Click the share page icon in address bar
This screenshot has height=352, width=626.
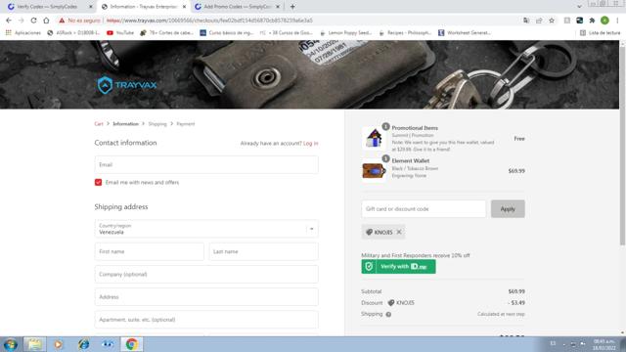tap(539, 21)
